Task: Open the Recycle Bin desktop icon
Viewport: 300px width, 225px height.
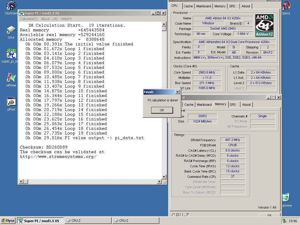Action: point(287,200)
